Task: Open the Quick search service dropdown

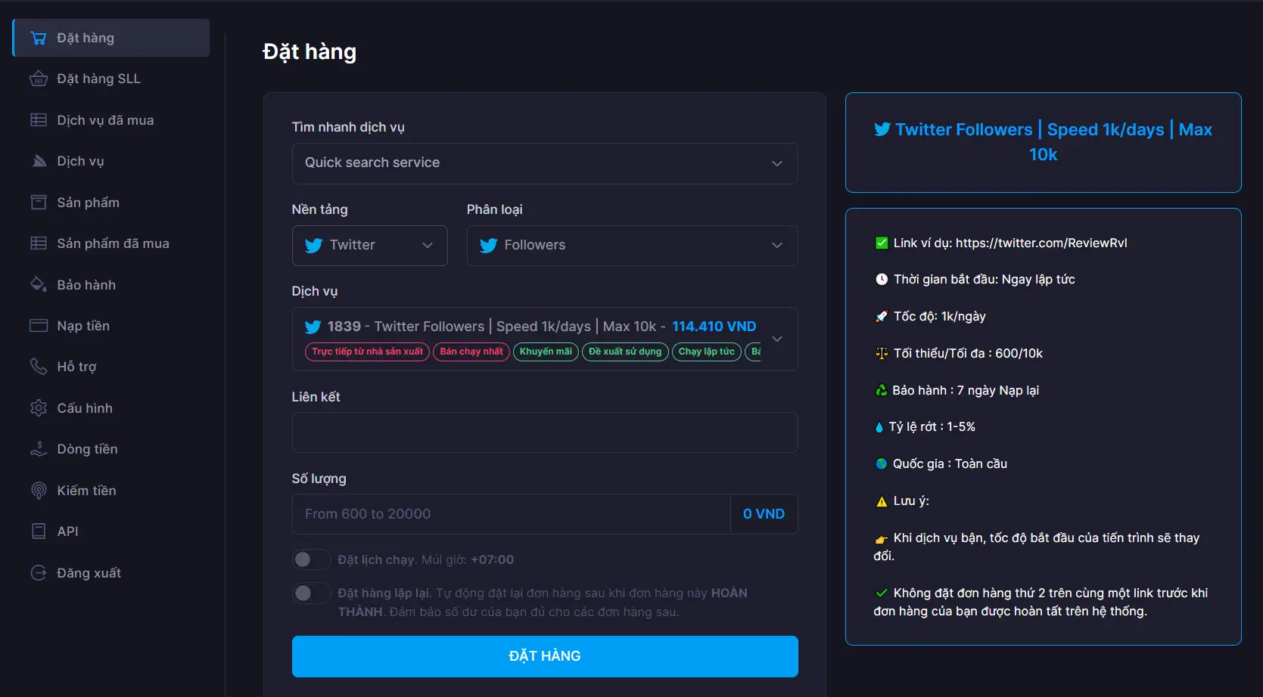Action: tap(544, 163)
